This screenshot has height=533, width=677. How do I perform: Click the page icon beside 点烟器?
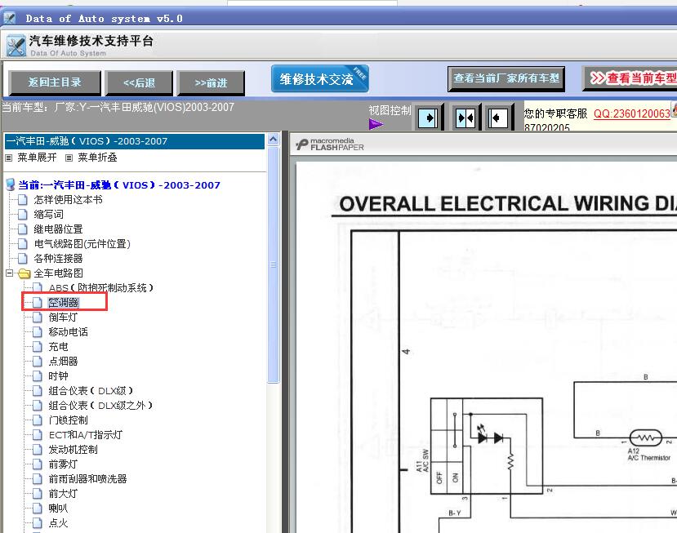click(x=38, y=362)
